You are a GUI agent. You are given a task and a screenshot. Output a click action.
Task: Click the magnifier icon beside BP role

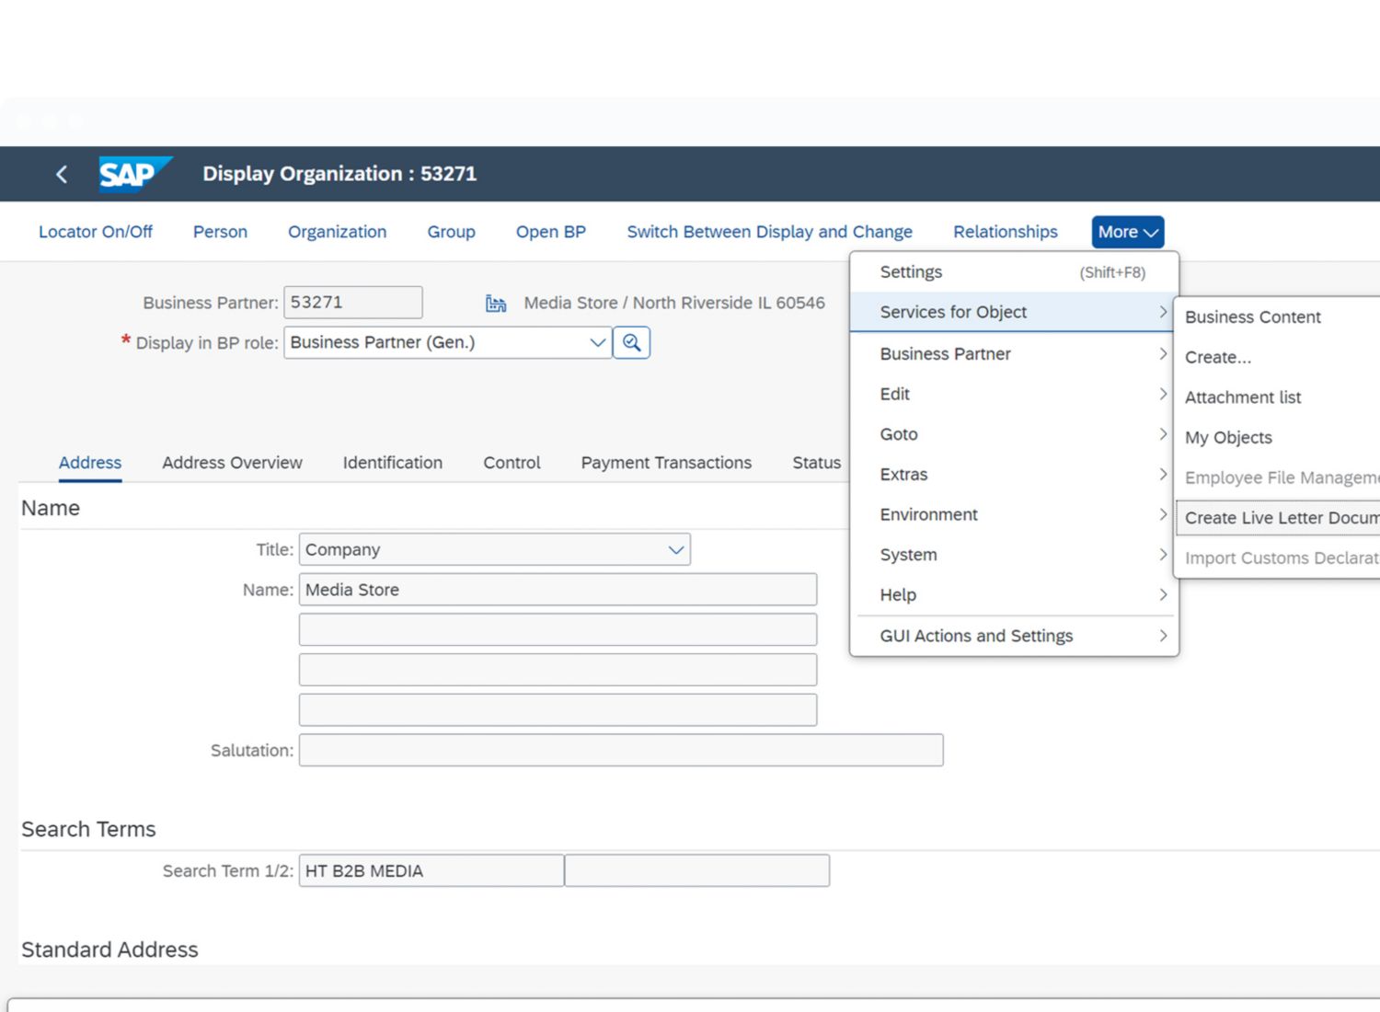point(631,342)
